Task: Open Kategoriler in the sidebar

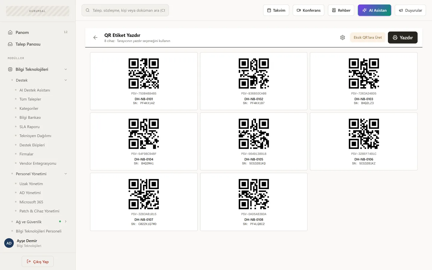Action: coord(29,109)
